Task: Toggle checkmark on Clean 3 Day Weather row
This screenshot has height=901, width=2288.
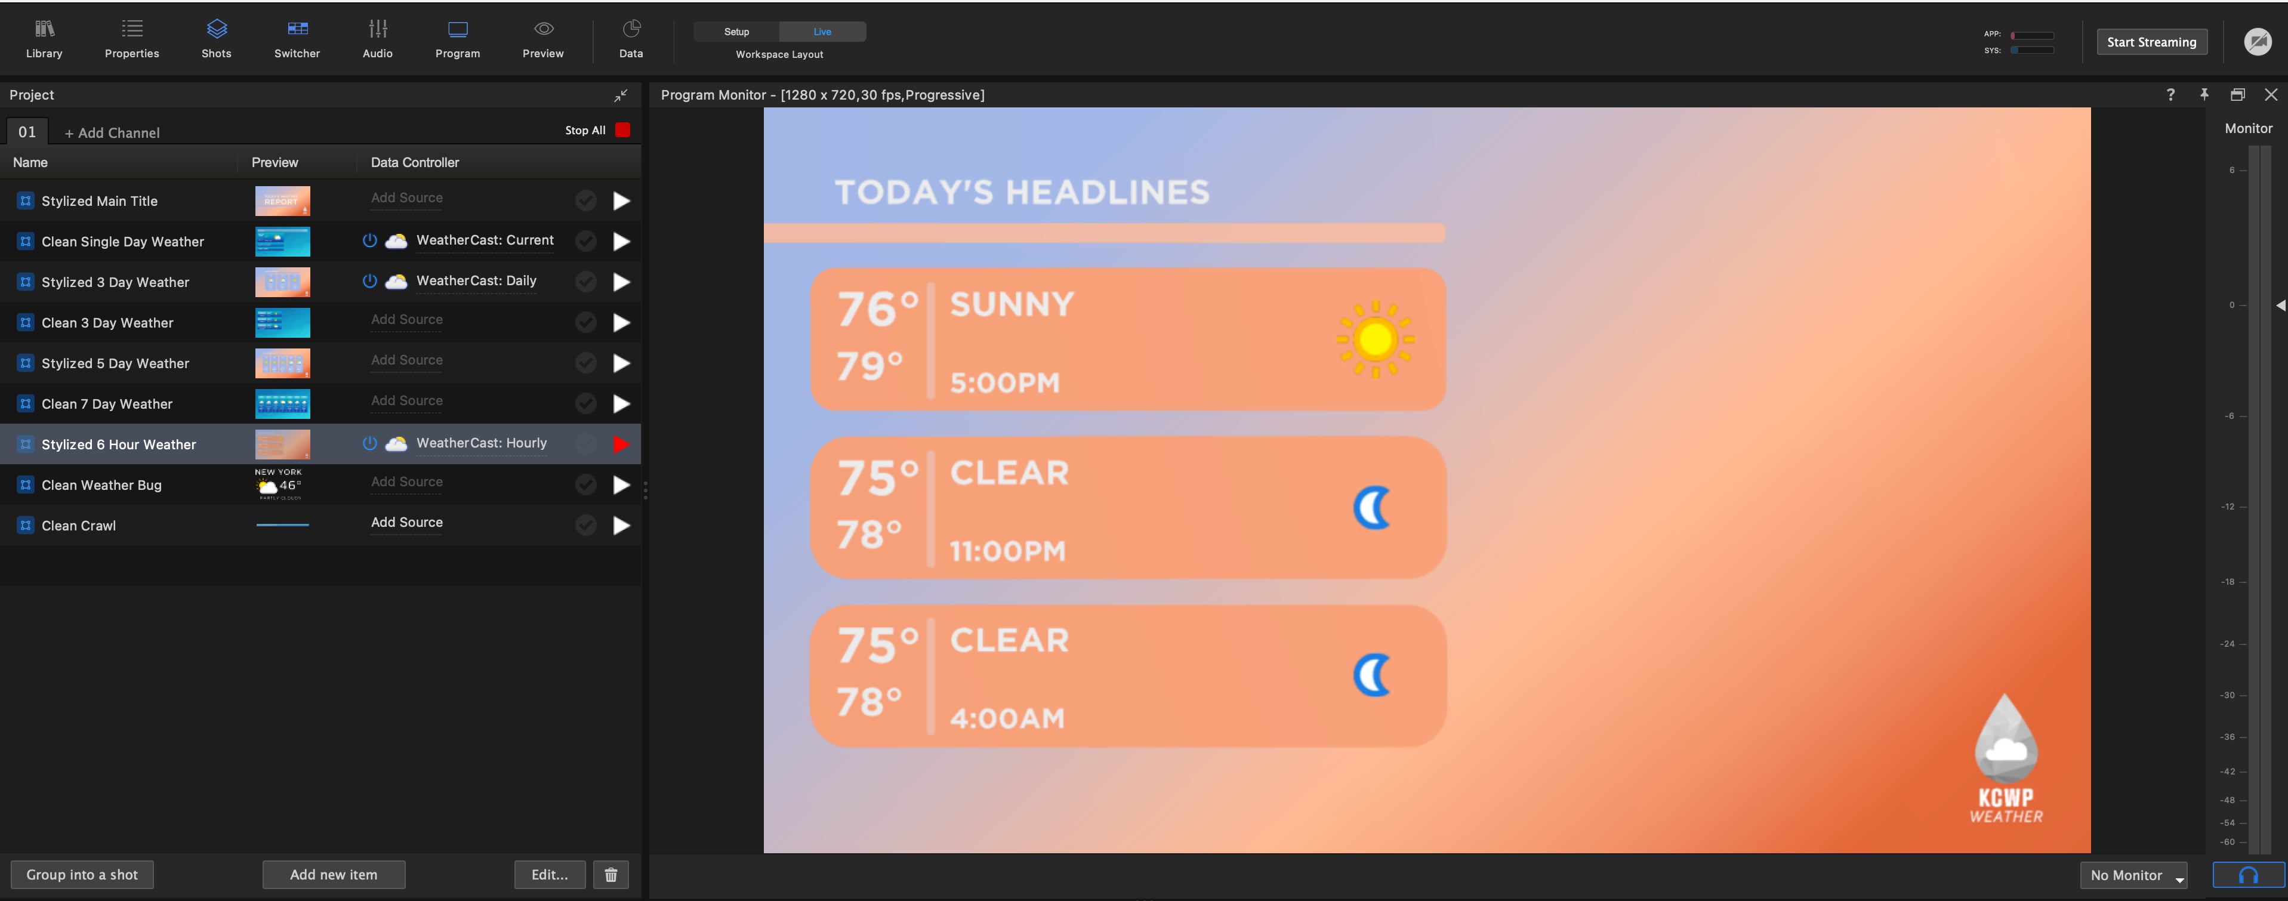Action: click(585, 322)
